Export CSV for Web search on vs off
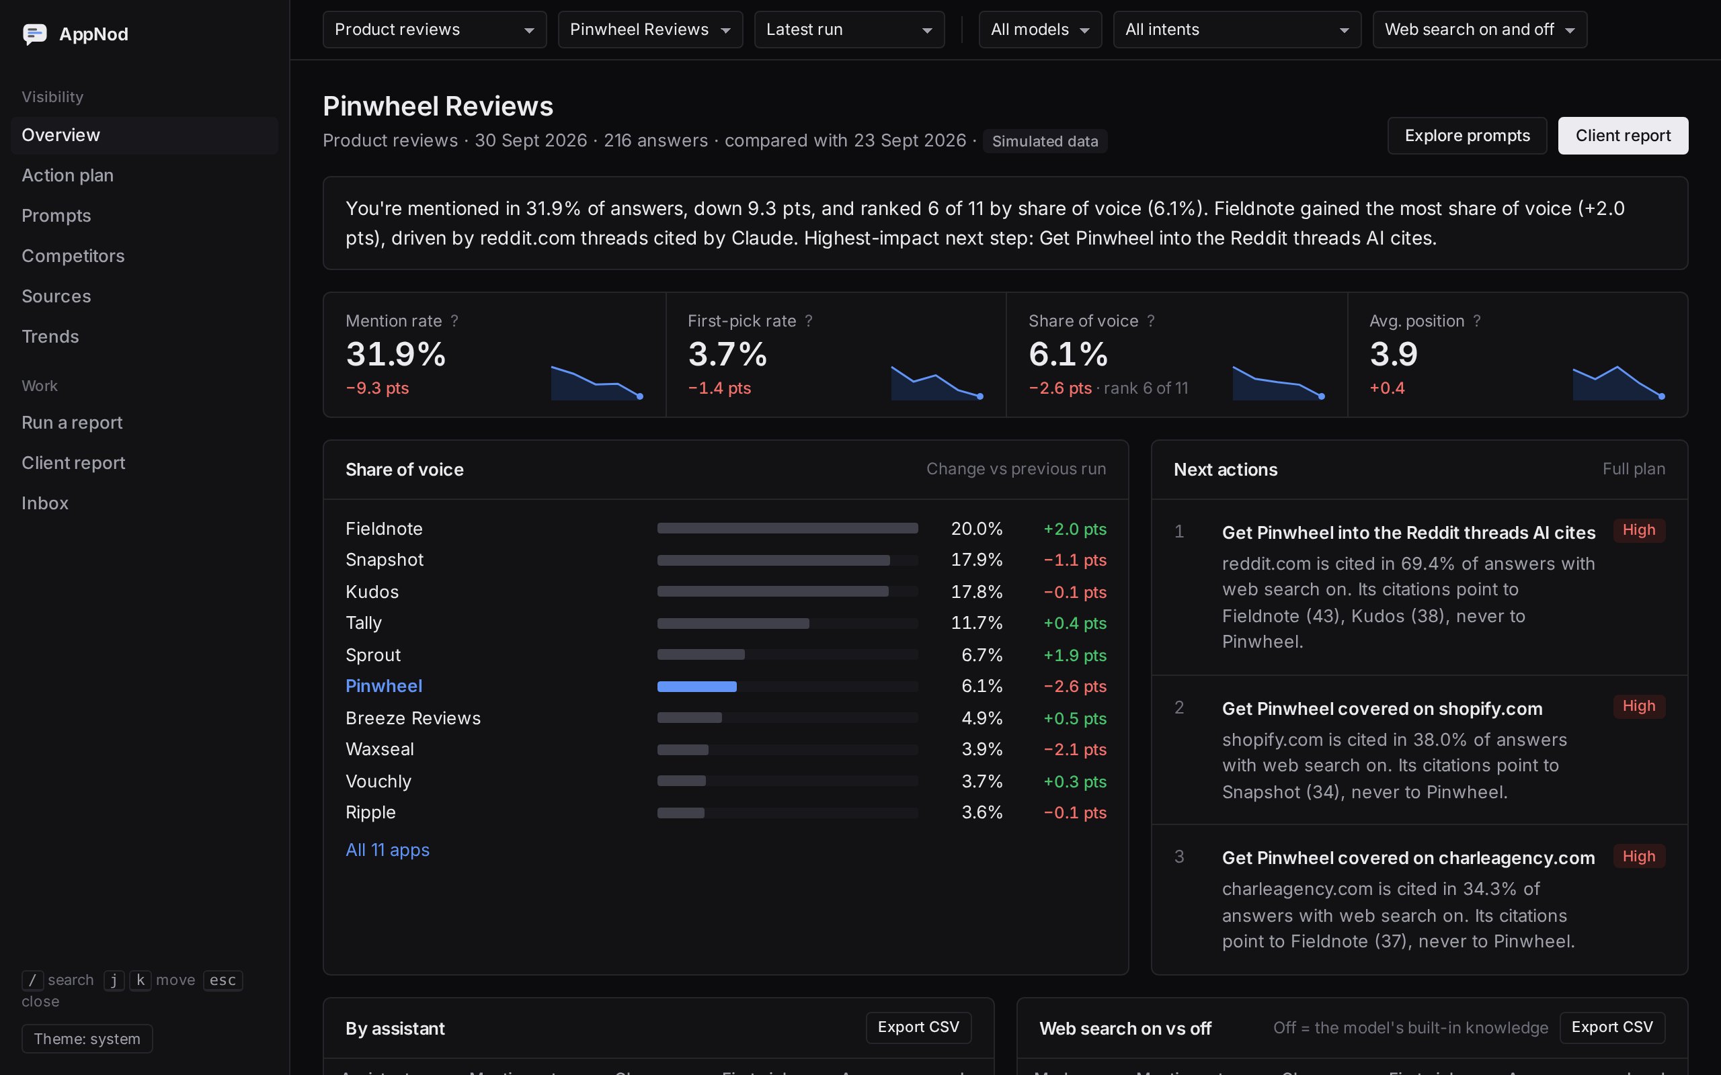The height and width of the screenshot is (1075, 1721). 1611,1027
